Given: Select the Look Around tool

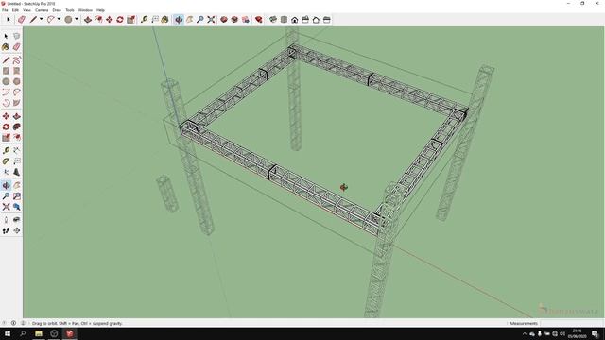Looking at the screenshot, I should [17, 220].
